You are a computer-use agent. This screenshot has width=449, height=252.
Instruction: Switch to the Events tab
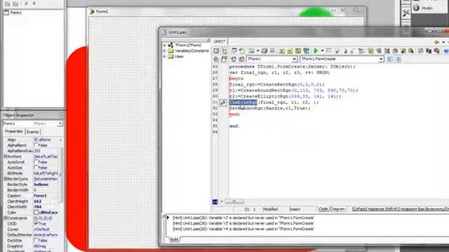pos(32,132)
